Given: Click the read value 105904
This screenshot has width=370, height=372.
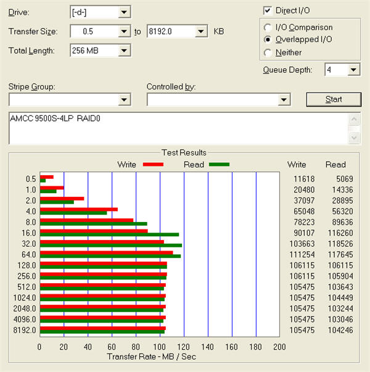Looking at the screenshot, I should click(x=340, y=276).
